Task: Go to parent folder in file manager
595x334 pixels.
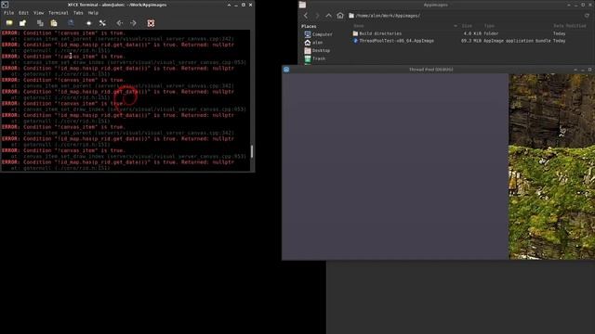Action: [x=328, y=16]
